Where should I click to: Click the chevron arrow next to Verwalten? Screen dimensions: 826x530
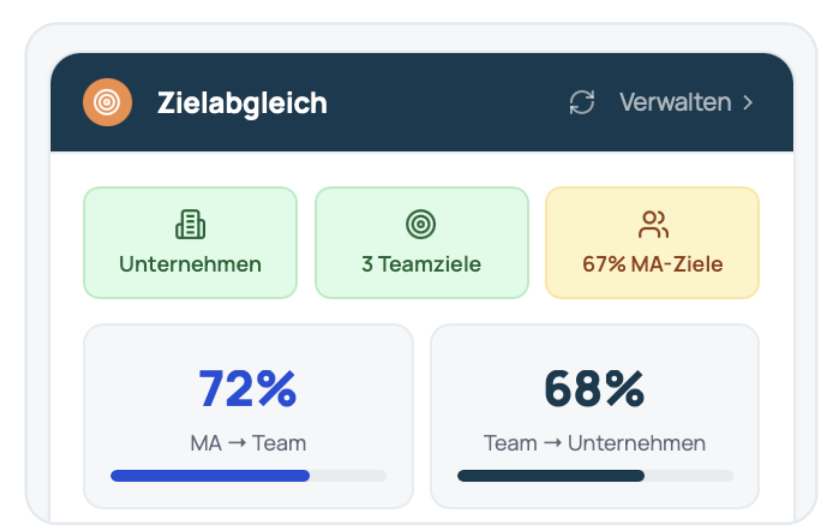pos(747,103)
